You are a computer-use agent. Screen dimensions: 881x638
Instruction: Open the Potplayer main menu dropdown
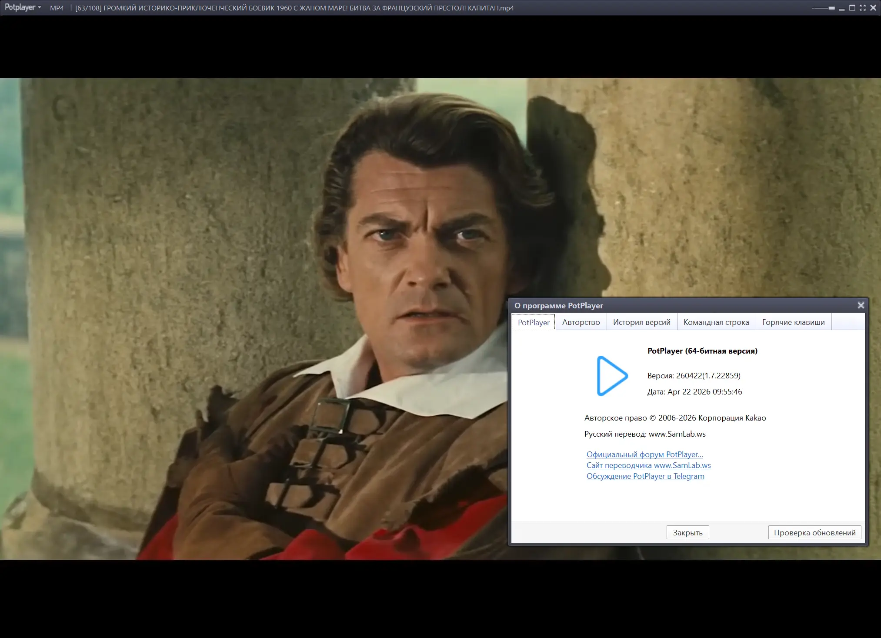point(23,8)
